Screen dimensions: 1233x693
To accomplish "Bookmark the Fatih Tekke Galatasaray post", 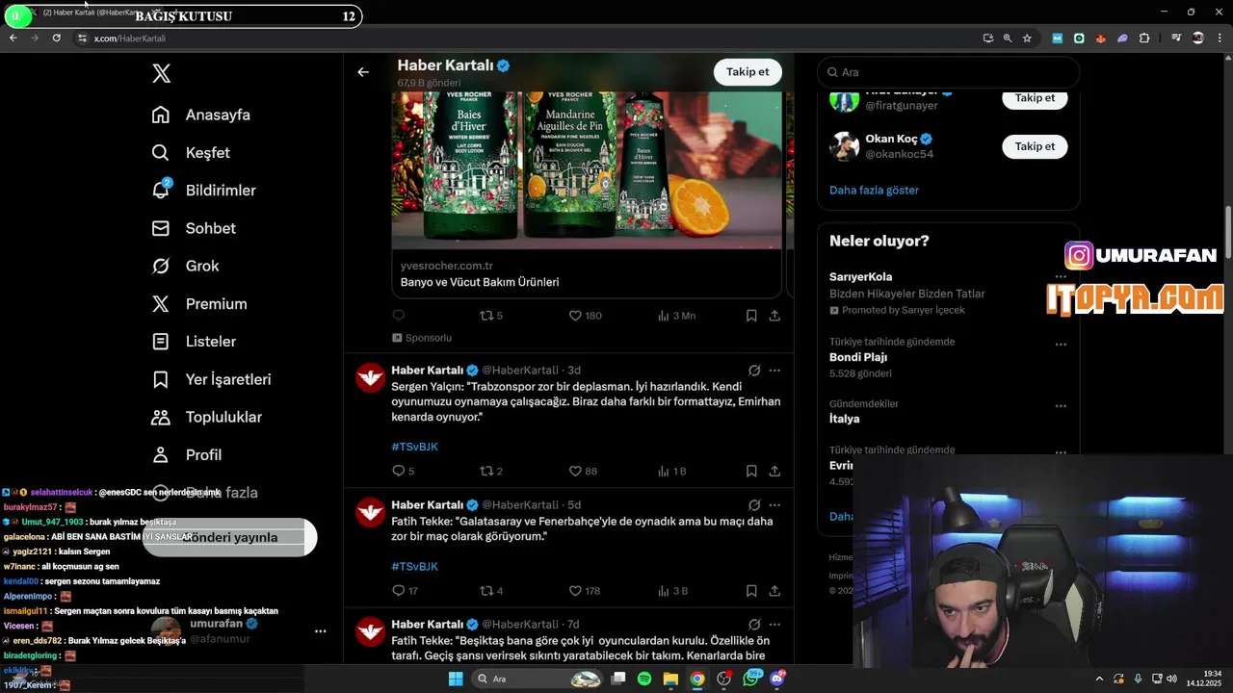I will tap(751, 590).
